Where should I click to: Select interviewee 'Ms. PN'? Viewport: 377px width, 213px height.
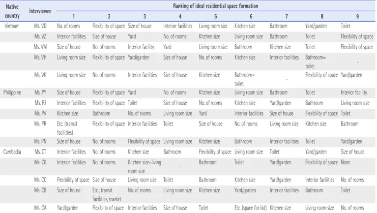click(40, 141)
